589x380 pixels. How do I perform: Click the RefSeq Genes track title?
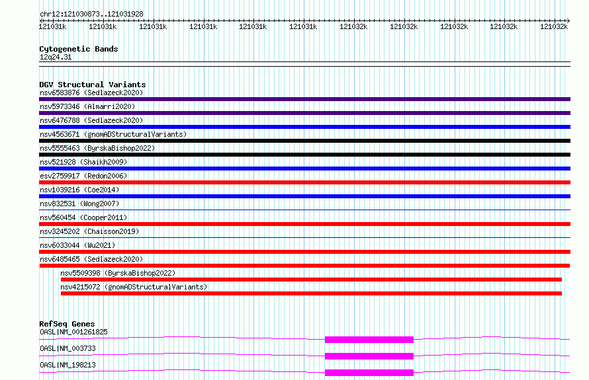coord(67,324)
